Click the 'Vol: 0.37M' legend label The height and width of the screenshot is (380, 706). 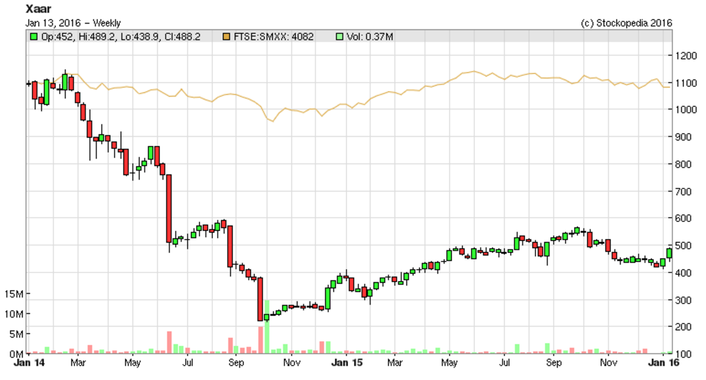point(369,36)
